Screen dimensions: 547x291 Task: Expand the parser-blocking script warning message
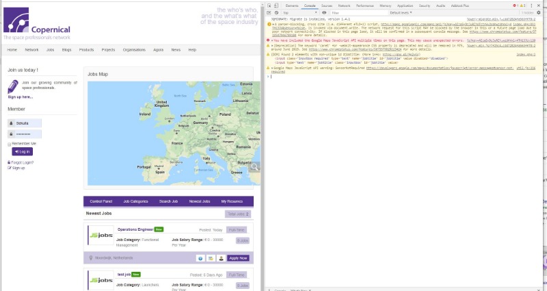point(270,23)
